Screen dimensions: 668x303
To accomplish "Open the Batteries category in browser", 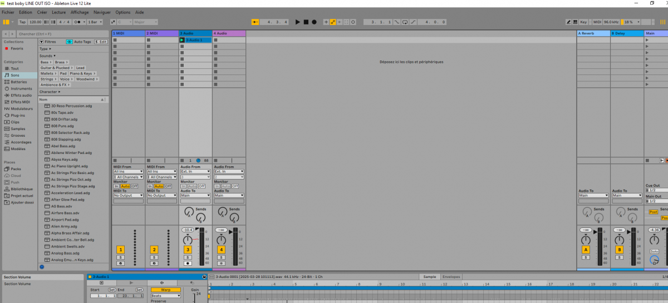I will 18,82.
